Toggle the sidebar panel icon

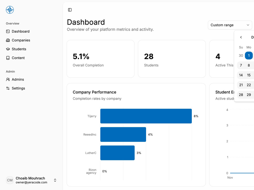coord(70,10)
